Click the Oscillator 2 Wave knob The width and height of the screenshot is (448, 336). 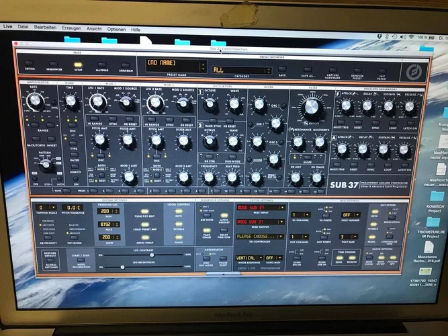[x=233, y=141]
